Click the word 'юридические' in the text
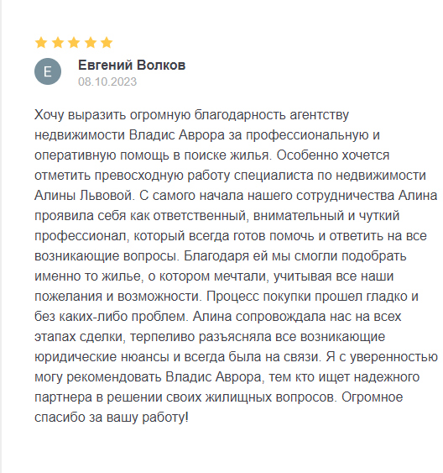 76,357
